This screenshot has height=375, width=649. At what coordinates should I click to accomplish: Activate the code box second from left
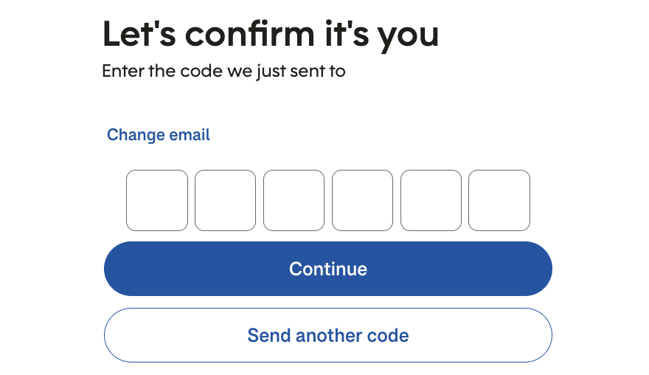[x=225, y=200]
